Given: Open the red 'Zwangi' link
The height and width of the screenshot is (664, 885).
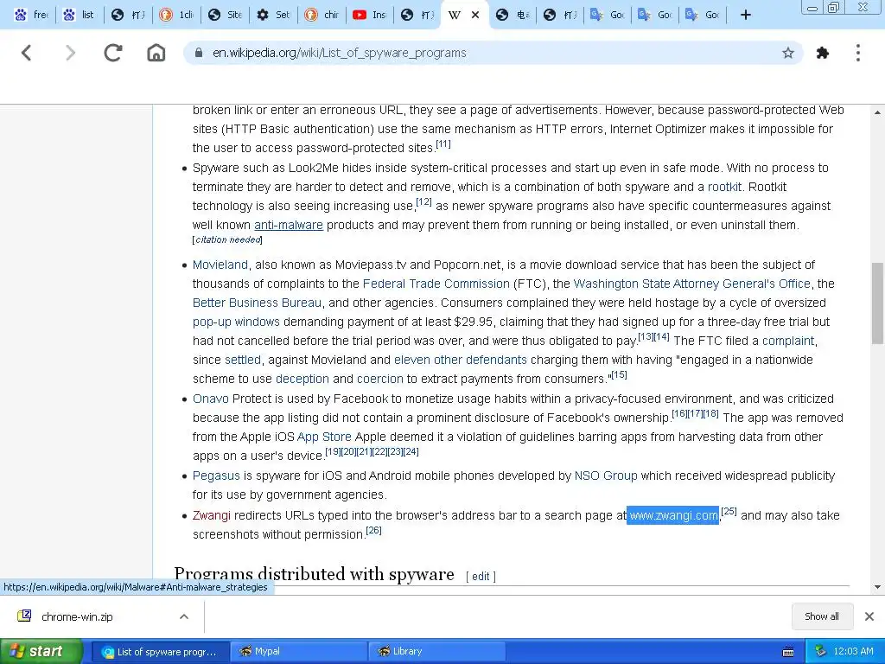Looking at the screenshot, I should click(x=212, y=515).
